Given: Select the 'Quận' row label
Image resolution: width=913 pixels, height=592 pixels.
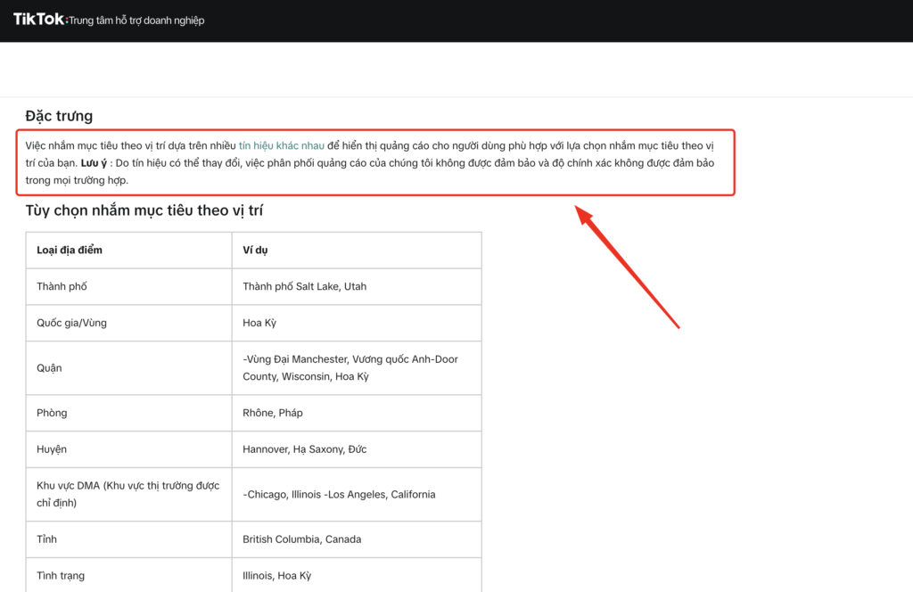Looking at the screenshot, I should 49,367.
